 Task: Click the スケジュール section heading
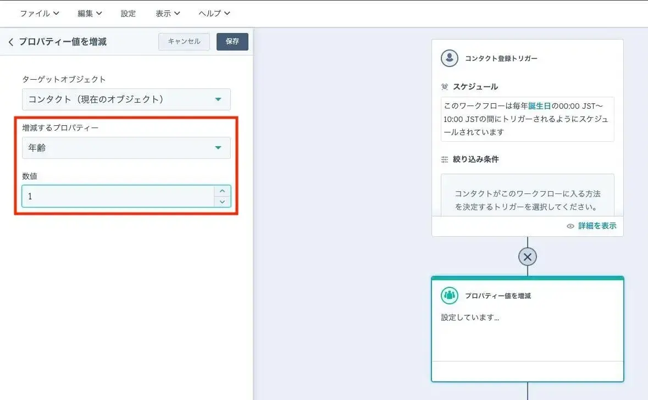coord(475,87)
